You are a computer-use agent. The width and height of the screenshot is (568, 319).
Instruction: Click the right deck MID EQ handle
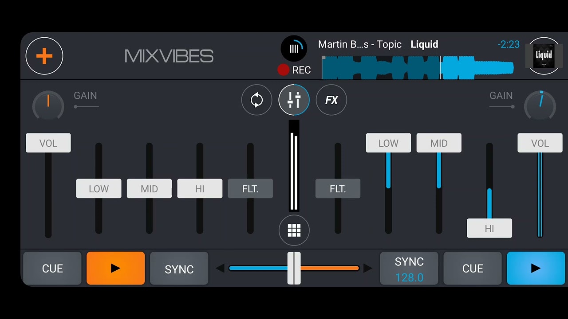(x=439, y=143)
